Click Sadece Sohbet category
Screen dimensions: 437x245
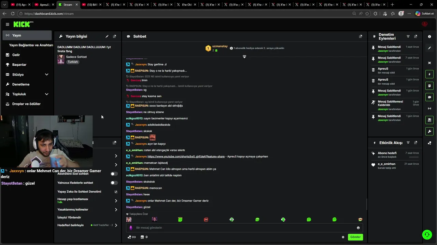76,57
